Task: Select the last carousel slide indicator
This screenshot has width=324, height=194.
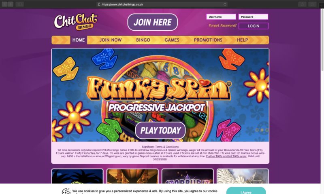Action: [x=267, y=130]
